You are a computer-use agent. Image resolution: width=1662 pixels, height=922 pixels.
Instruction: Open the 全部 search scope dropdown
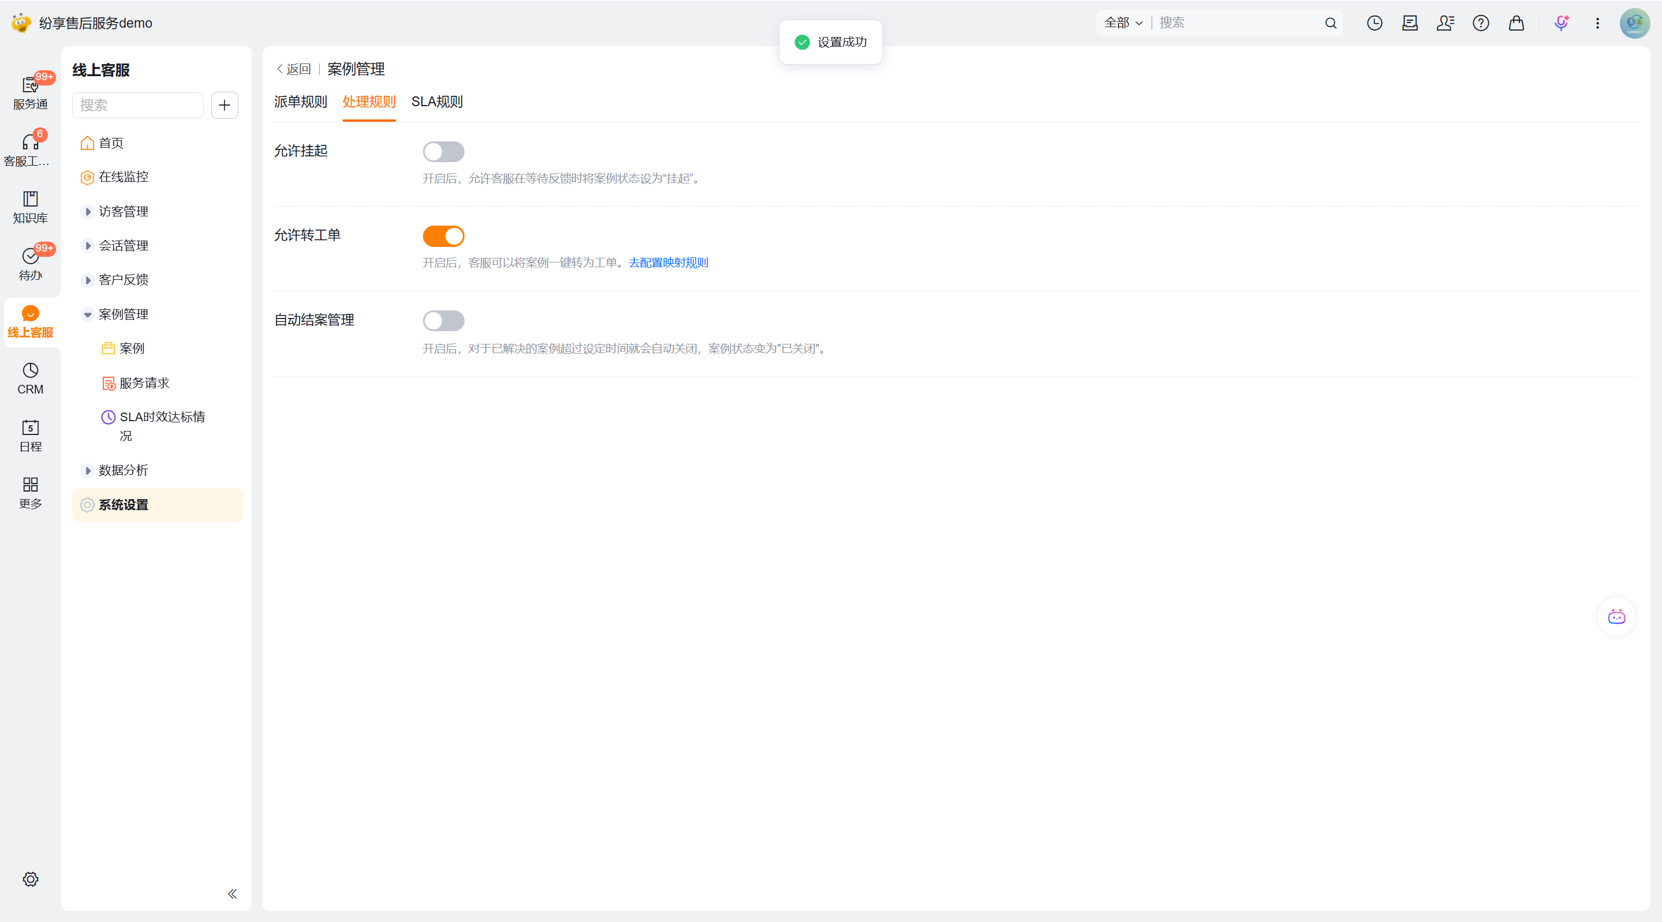[1123, 23]
